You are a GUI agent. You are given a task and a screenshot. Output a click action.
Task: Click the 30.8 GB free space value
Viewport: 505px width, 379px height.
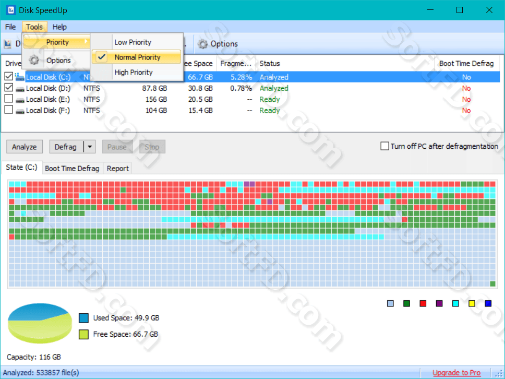200,88
